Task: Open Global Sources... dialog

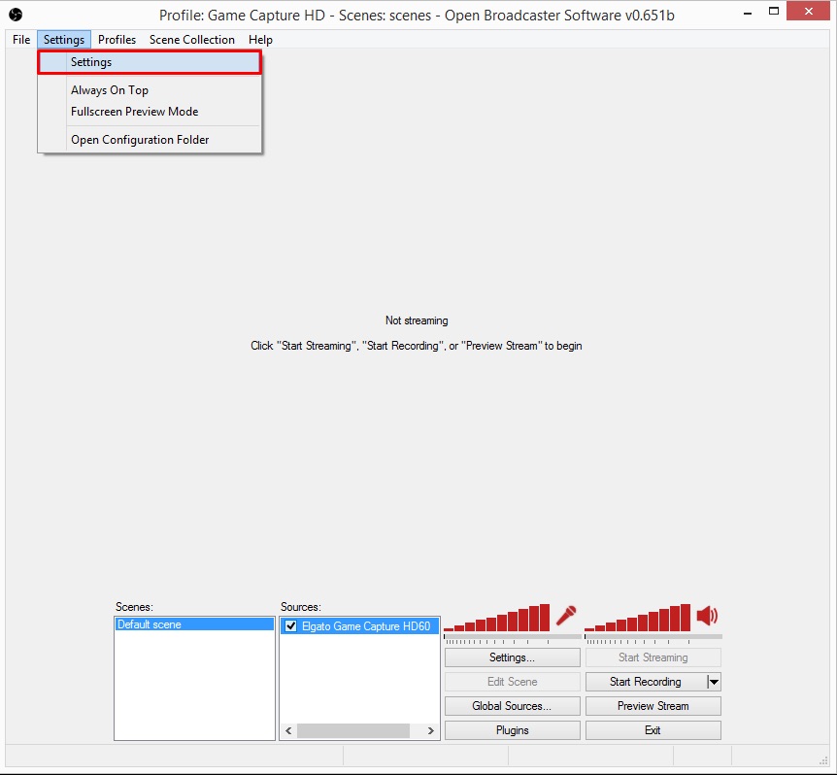Action: click(x=513, y=706)
